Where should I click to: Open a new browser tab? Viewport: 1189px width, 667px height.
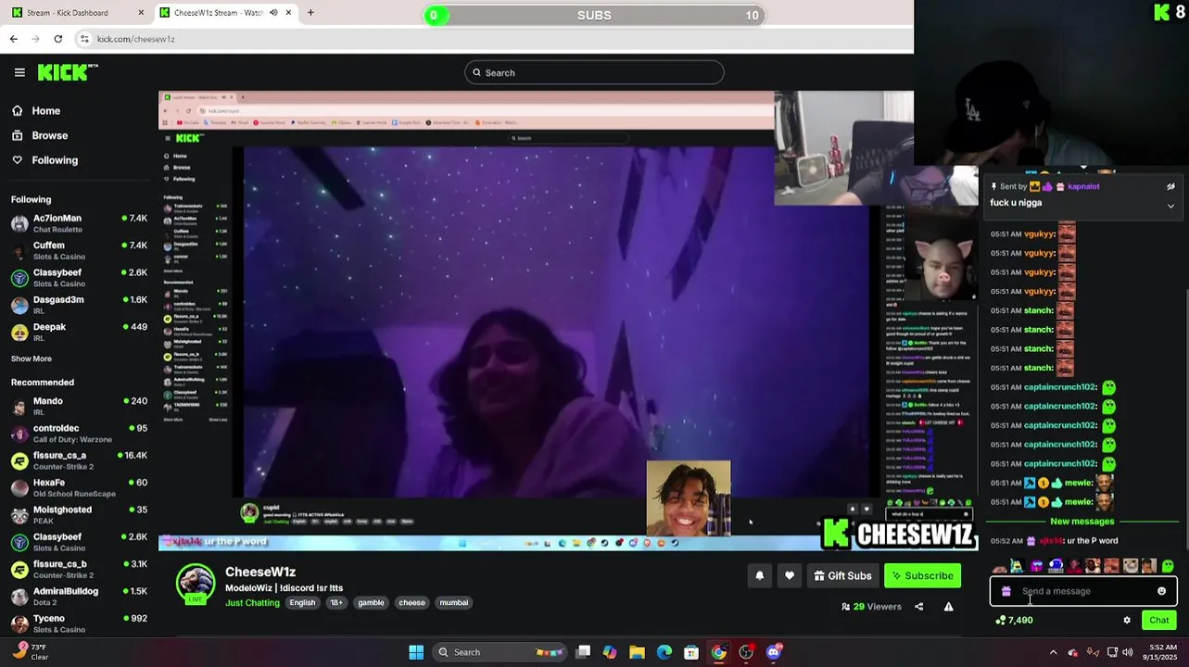[310, 13]
